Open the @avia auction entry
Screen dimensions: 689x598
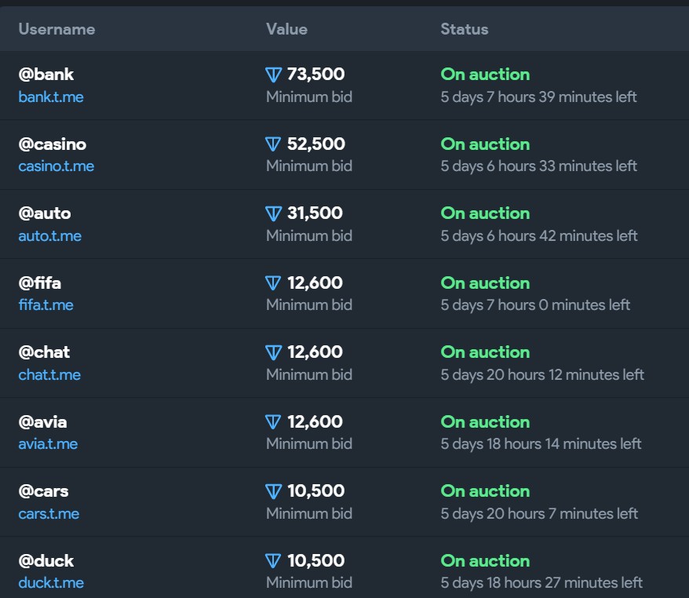[45, 422]
